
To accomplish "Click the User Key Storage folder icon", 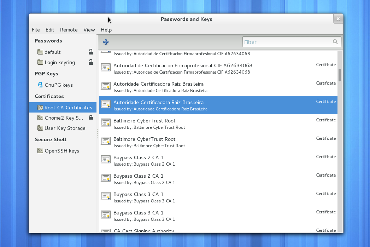I will pos(40,128).
